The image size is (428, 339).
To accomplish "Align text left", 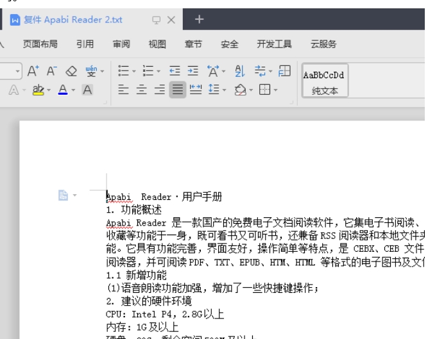I will click(x=123, y=89).
